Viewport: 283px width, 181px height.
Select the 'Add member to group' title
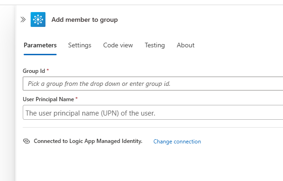click(x=84, y=19)
